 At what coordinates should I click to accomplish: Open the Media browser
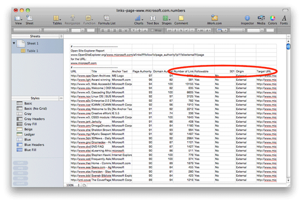[x=261, y=20]
